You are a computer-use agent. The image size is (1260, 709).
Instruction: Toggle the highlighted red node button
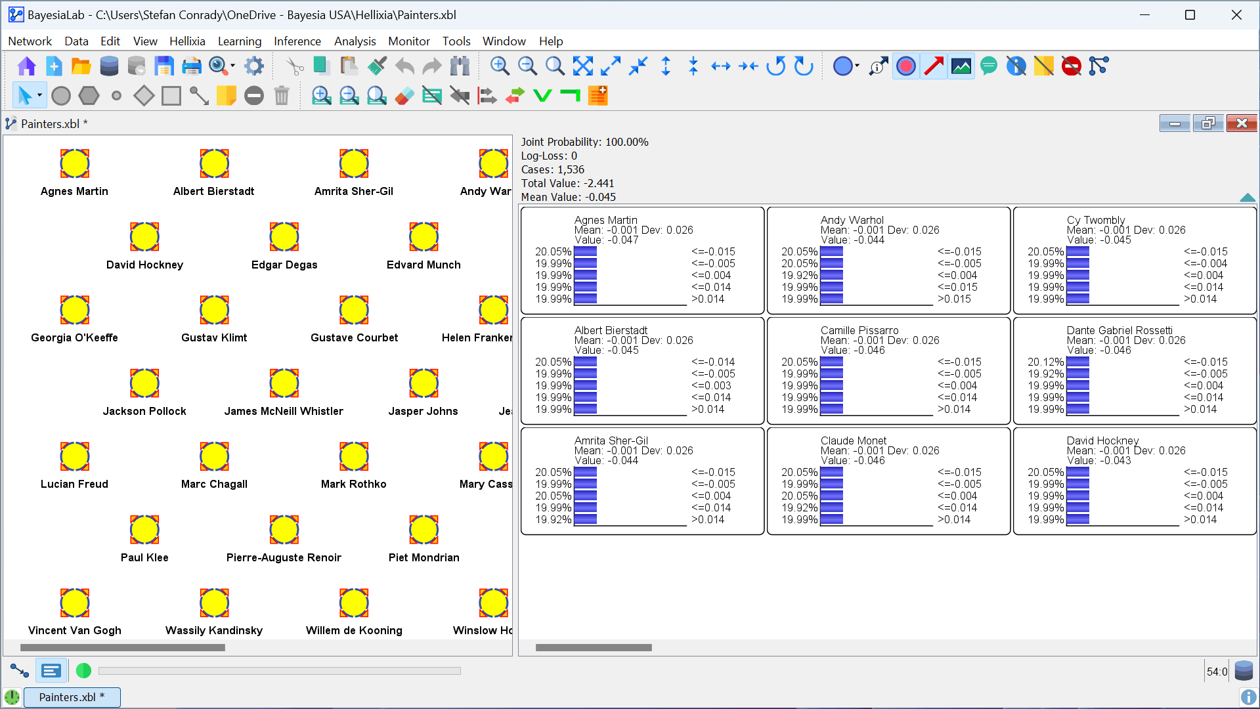coord(906,66)
